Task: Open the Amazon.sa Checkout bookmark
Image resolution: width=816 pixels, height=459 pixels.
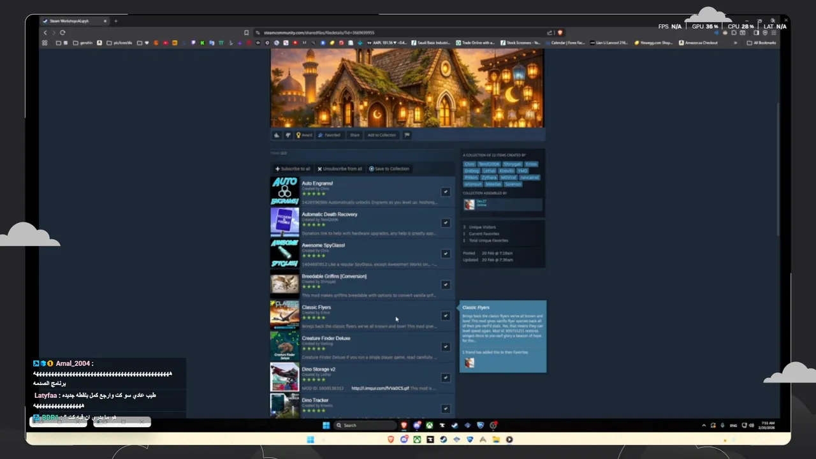Action: coord(698,43)
